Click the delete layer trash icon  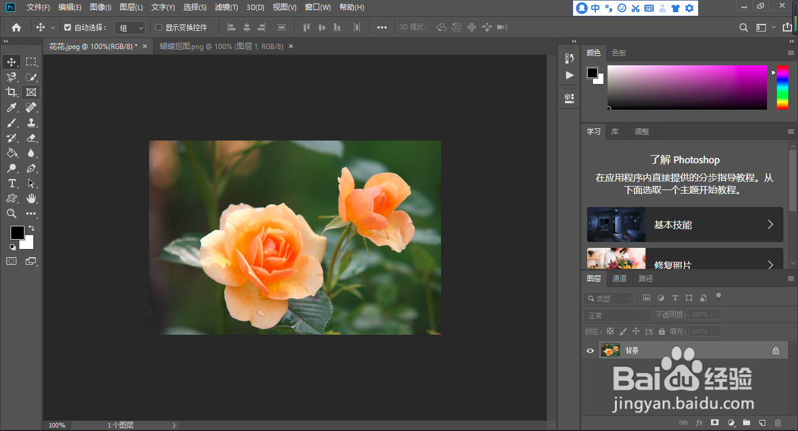pyautogui.click(x=778, y=422)
